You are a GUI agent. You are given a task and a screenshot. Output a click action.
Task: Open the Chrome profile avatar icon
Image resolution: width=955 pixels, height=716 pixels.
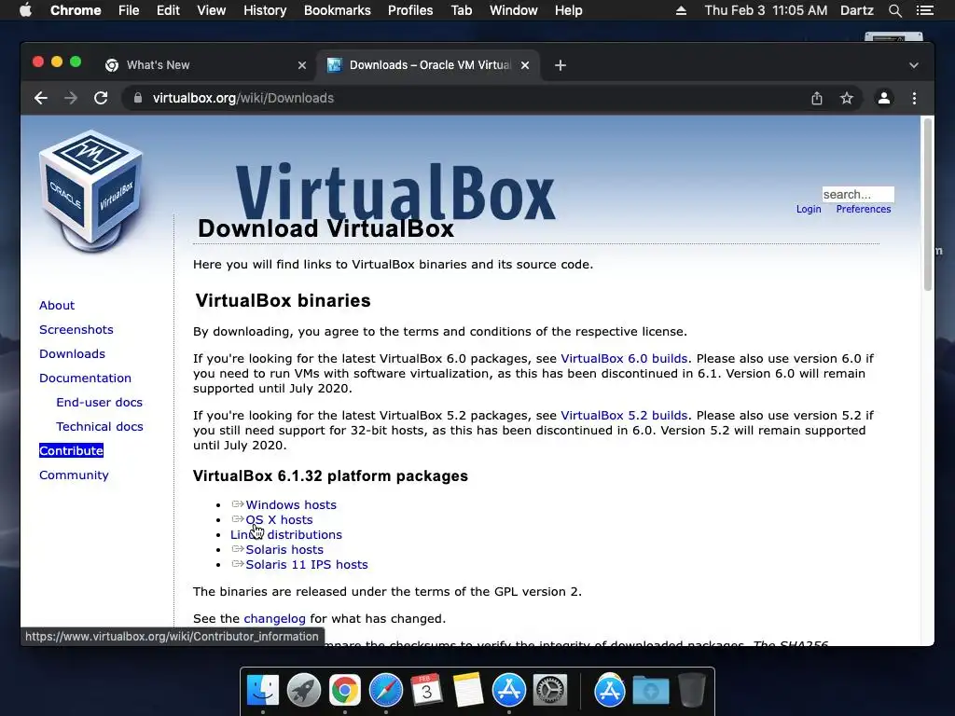click(884, 98)
